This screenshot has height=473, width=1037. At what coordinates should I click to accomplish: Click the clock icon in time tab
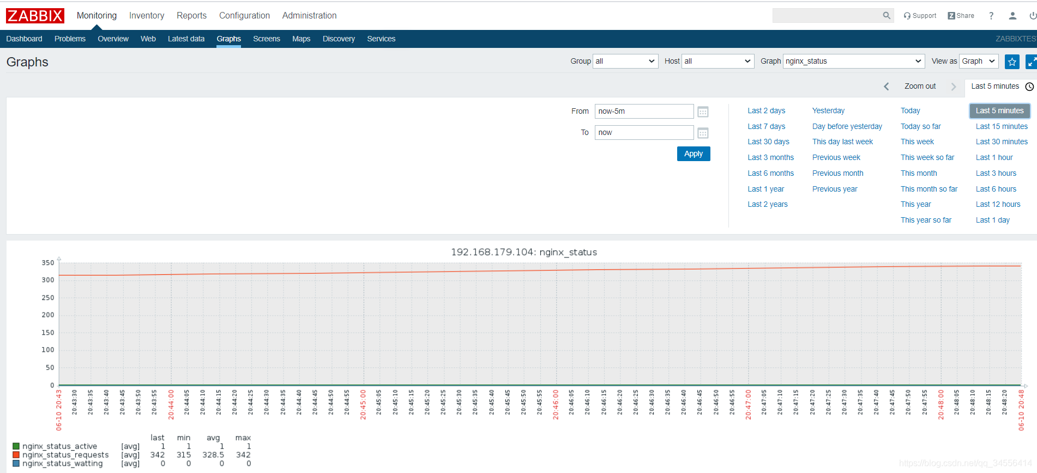(1029, 87)
